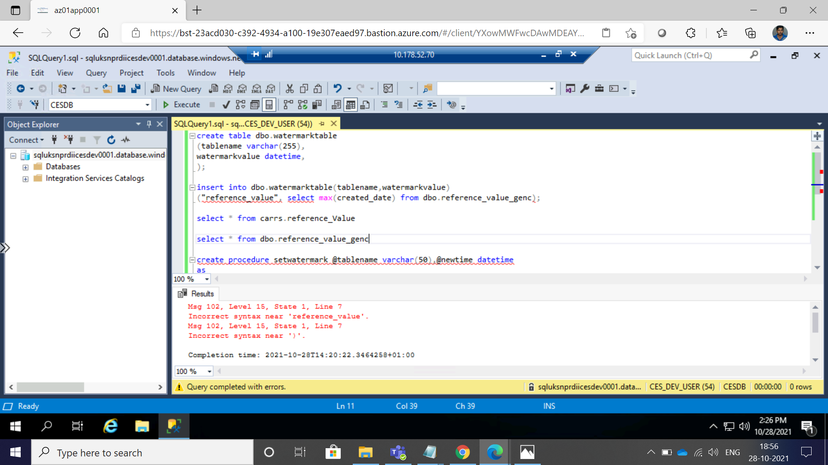Click the Parse query check icon
Image resolution: width=828 pixels, height=465 pixels.
(225, 105)
